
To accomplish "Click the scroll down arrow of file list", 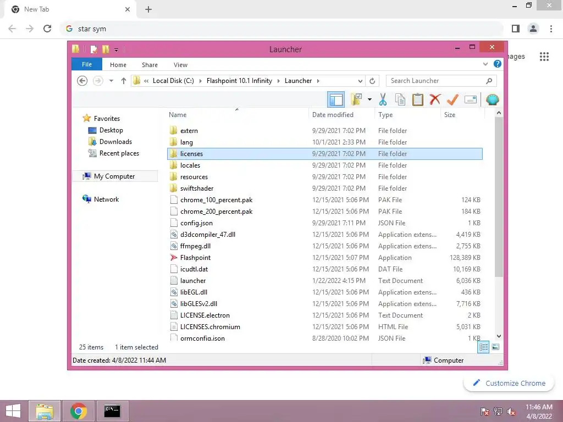I will [499, 336].
